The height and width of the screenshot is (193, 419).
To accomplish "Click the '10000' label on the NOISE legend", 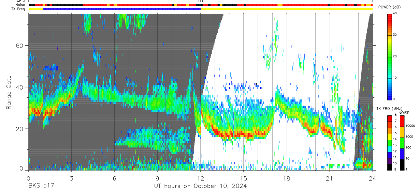I will [411, 126].
